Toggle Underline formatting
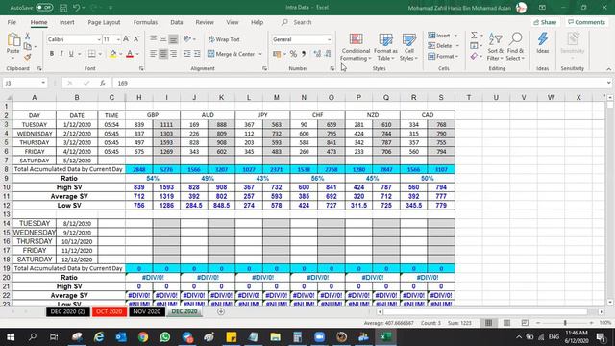This screenshot has height=346, width=615. (x=71, y=54)
